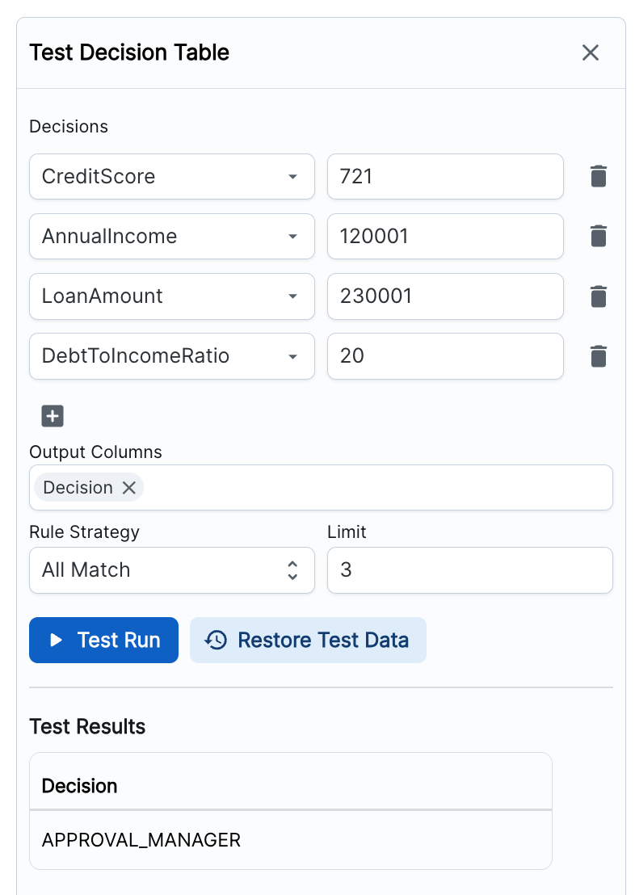
Task: Open the All Match rule strategy selector
Action: click(x=171, y=570)
